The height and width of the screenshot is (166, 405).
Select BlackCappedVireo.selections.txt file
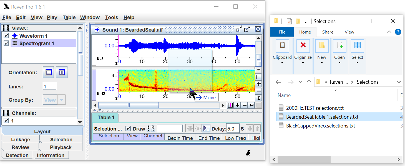tap(321, 126)
